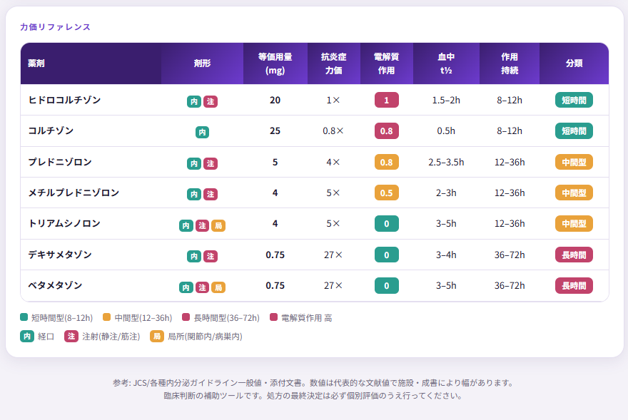628x420 pixels.
Task: Click the 中間型 tag for プレドニゾロン
Action: 574,162
